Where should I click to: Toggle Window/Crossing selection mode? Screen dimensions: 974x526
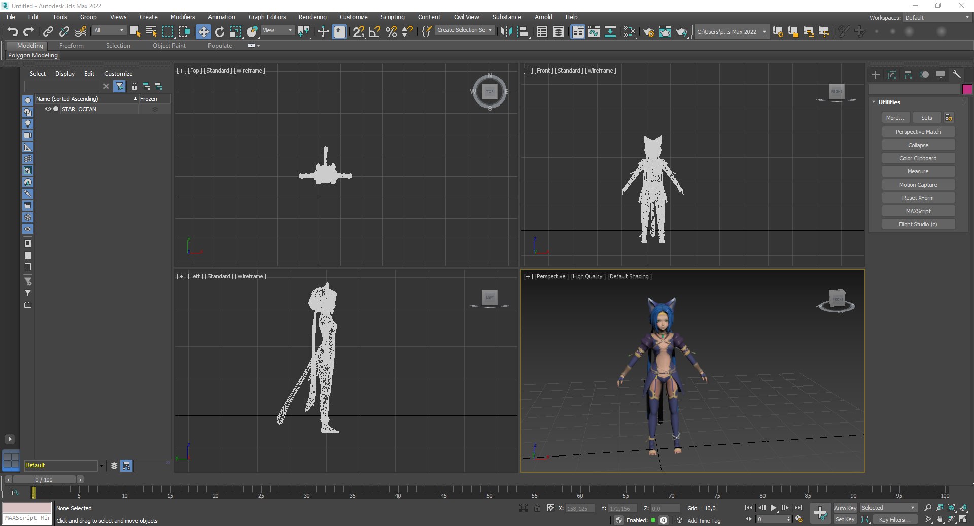184,31
